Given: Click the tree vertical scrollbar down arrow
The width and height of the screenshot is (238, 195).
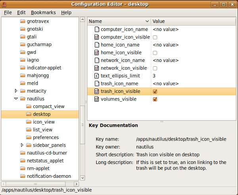Looking at the screenshot, I should point(83,178).
